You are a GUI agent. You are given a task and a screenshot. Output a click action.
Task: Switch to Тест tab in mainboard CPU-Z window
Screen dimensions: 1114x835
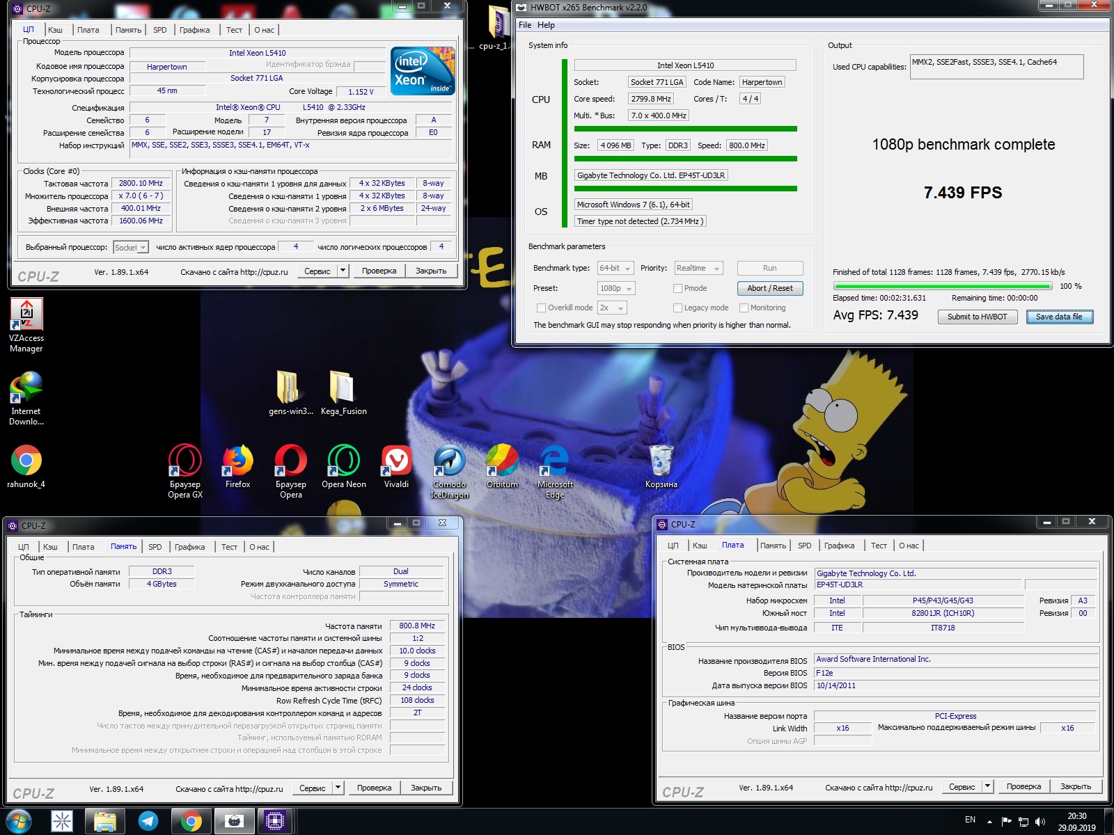[x=879, y=546]
